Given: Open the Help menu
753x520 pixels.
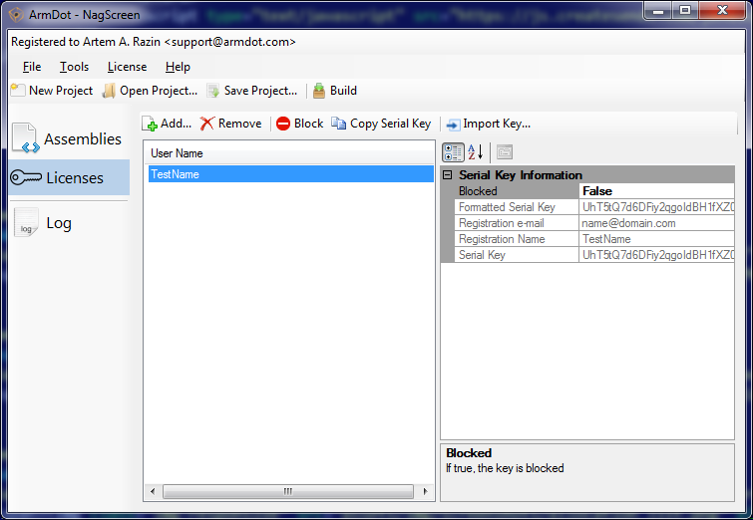Looking at the screenshot, I should tap(178, 67).
